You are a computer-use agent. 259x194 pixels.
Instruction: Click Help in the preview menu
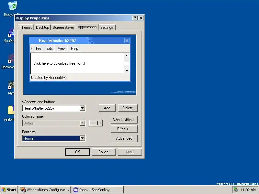pyautogui.click(x=74, y=48)
